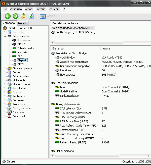The width and height of the screenshot is (151, 165).
Task: Open the File menu
Action: (x=5, y=9)
